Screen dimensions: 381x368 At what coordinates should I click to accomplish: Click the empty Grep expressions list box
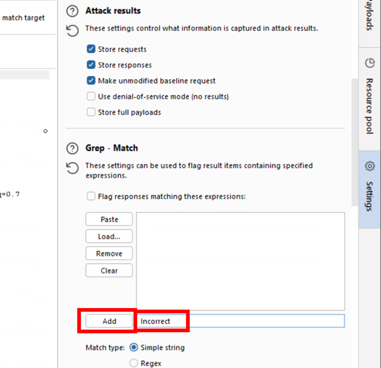tap(240, 261)
